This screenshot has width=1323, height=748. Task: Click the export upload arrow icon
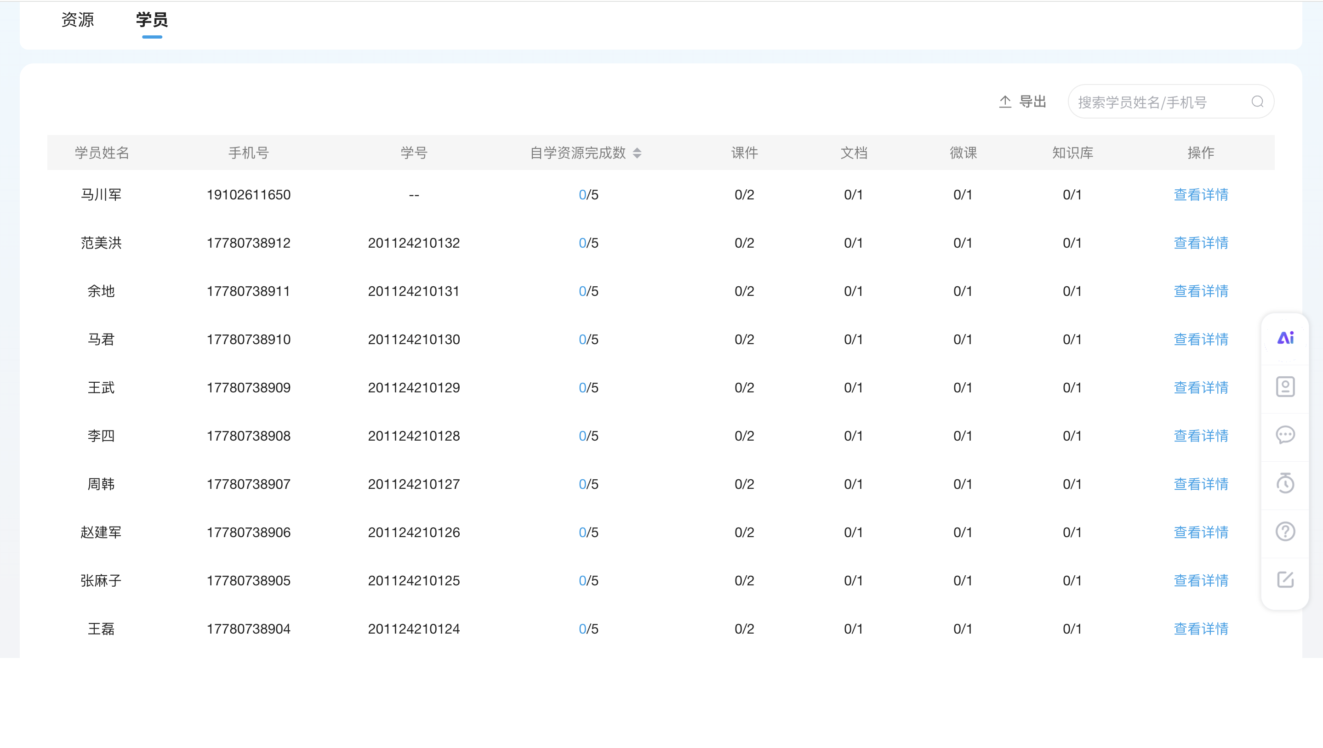pyautogui.click(x=1005, y=102)
